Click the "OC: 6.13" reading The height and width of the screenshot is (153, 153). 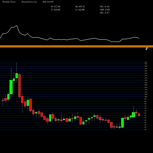(105, 7)
